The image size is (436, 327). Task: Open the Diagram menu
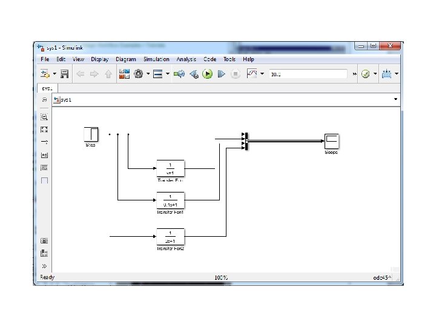click(126, 59)
